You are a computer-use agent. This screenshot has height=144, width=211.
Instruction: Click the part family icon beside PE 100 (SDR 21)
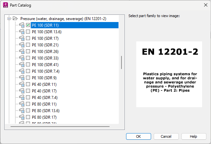[x=22, y=45]
